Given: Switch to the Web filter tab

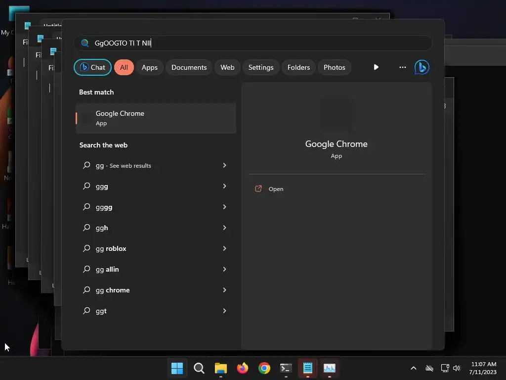Looking at the screenshot, I should 227,67.
